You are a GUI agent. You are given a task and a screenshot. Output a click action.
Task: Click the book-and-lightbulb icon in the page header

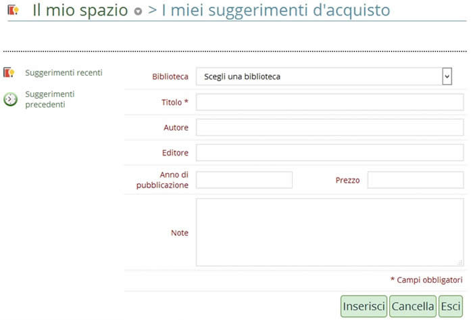coord(13,11)
